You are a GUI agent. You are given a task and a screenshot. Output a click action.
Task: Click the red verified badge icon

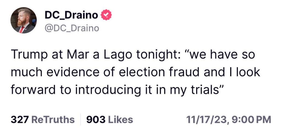click(x=107, y=15)
